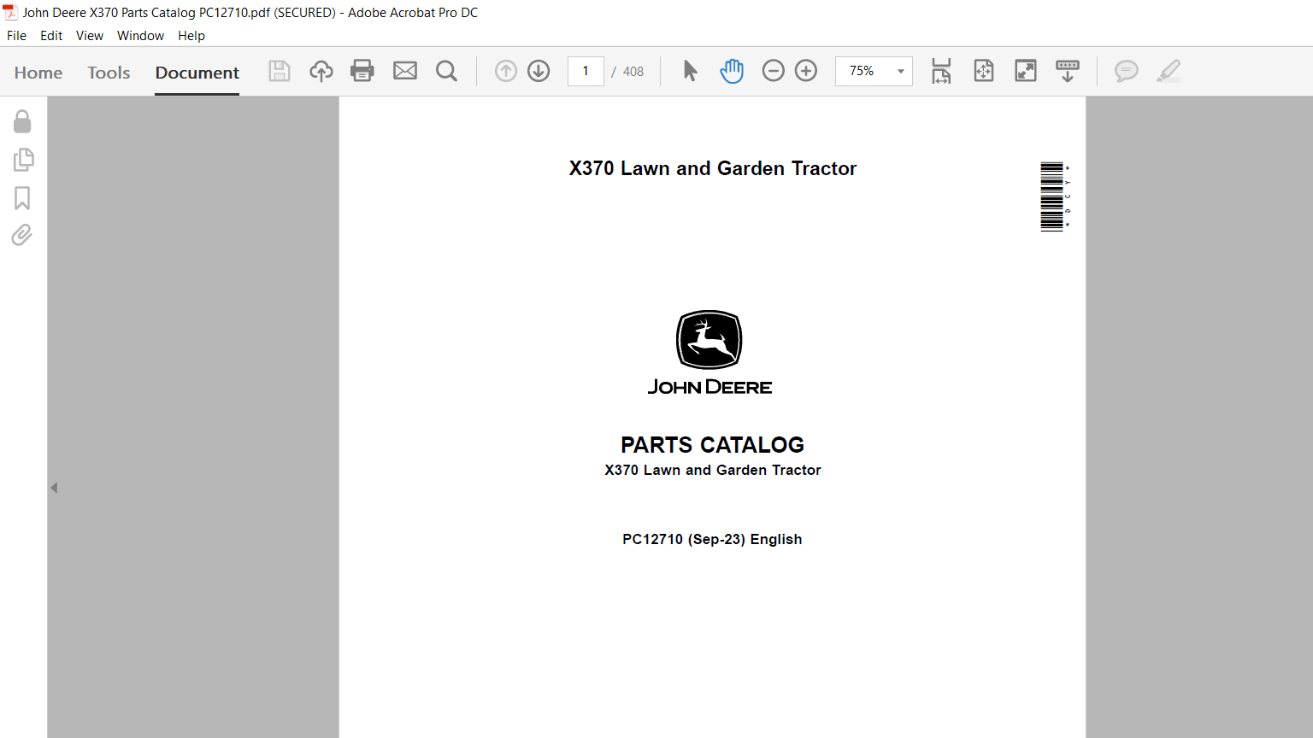Zoom in with the plus icon

tap(806, 71)
